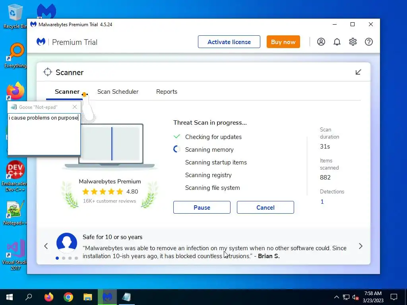Open File Explorer from the taskbar

tap(88, 297)
